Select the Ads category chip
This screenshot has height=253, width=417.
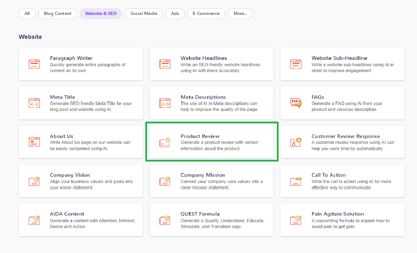[x=175, y=14]
